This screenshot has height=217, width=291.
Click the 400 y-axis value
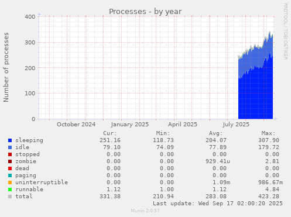tap(30, 17)
